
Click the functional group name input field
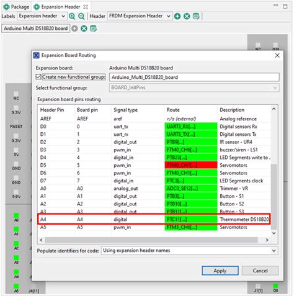(x=194, y=77)
